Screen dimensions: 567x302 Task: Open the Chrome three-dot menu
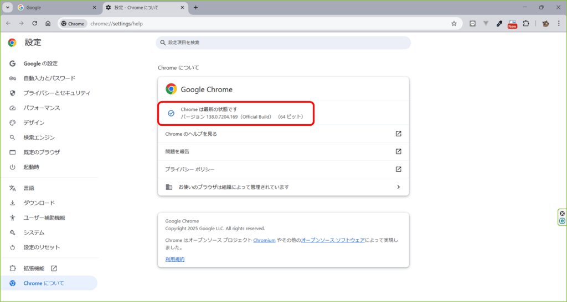(559, 23)
